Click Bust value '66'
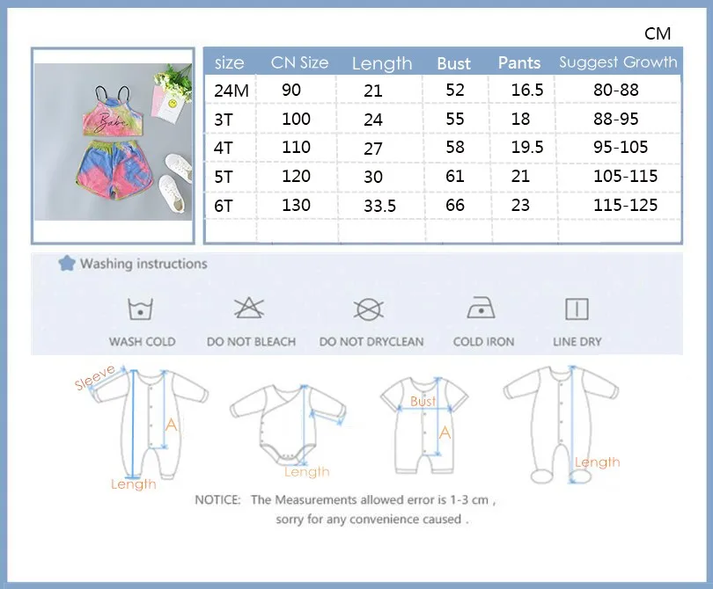Viewport: 713px width, 589px height. click(455, 205)
